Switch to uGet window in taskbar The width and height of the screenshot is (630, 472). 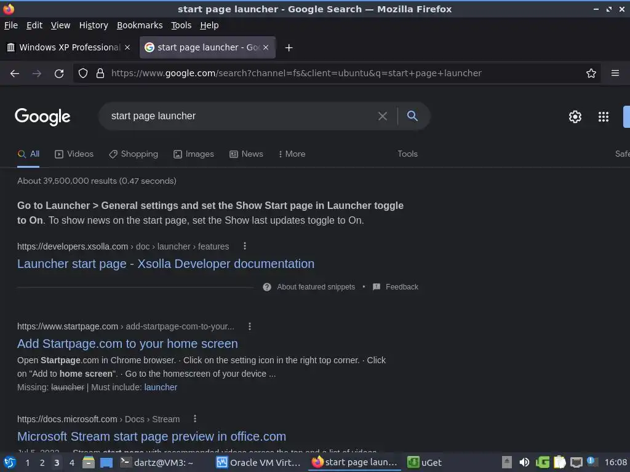pyautogui.click(x=425, y=463)
